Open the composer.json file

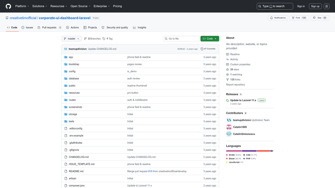click(x=77, y=185)
